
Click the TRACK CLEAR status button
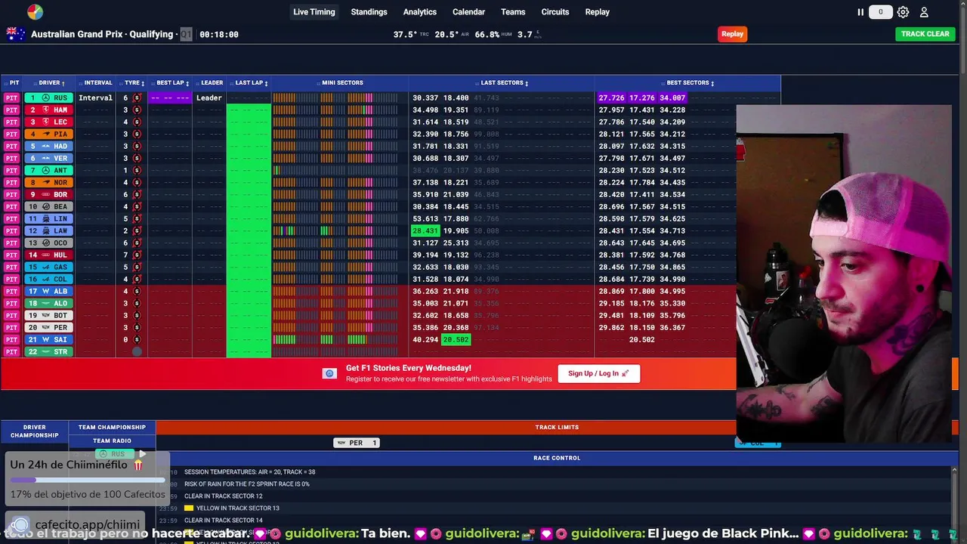925,34
